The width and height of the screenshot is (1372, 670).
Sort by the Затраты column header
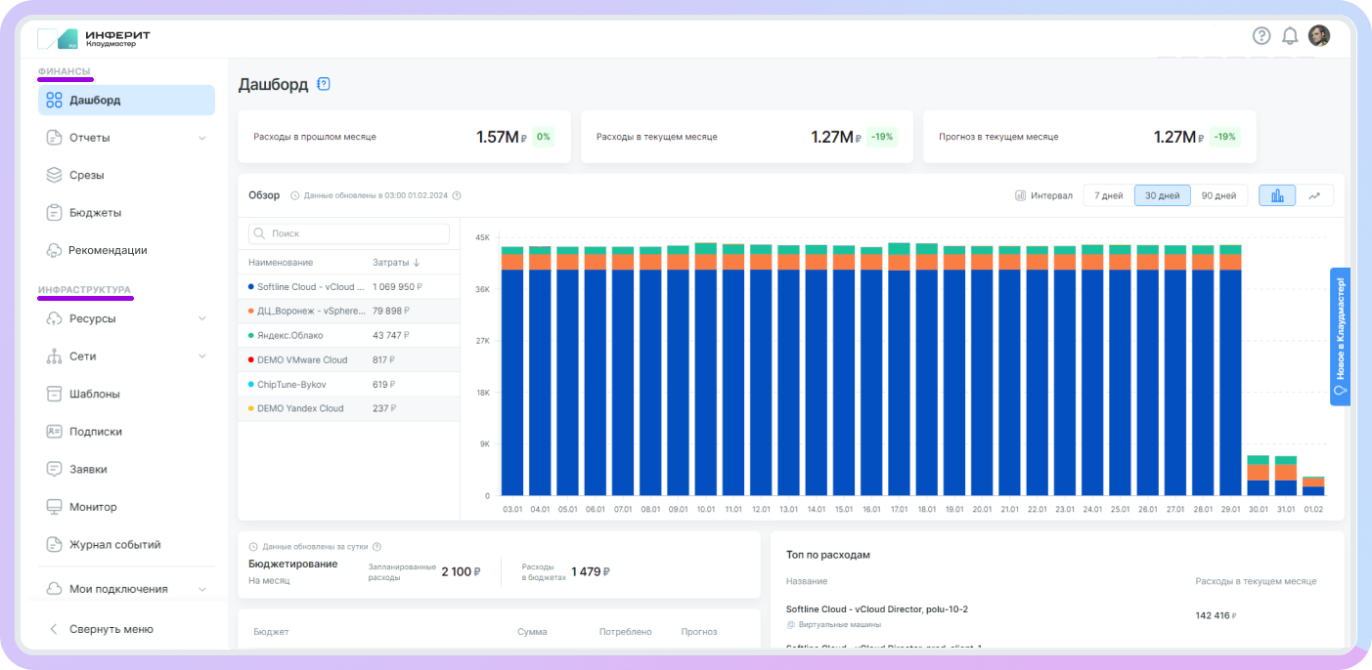396,263
